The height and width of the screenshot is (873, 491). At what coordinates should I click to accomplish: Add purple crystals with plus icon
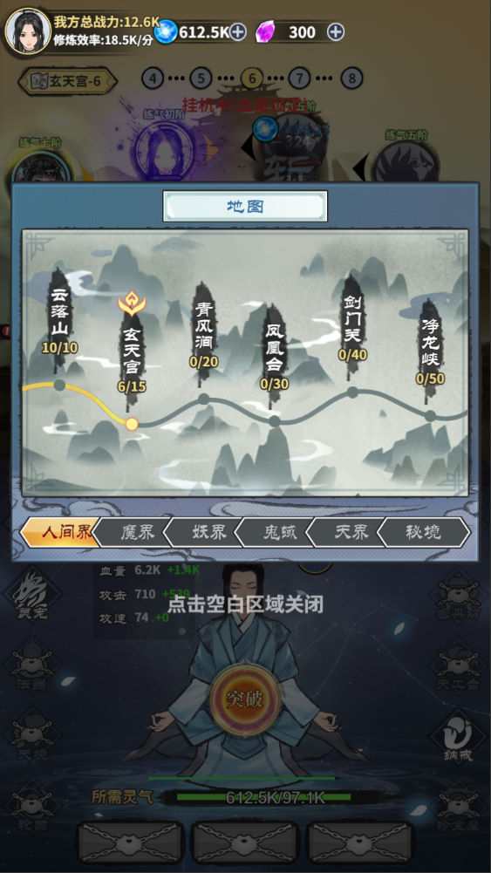335,31
